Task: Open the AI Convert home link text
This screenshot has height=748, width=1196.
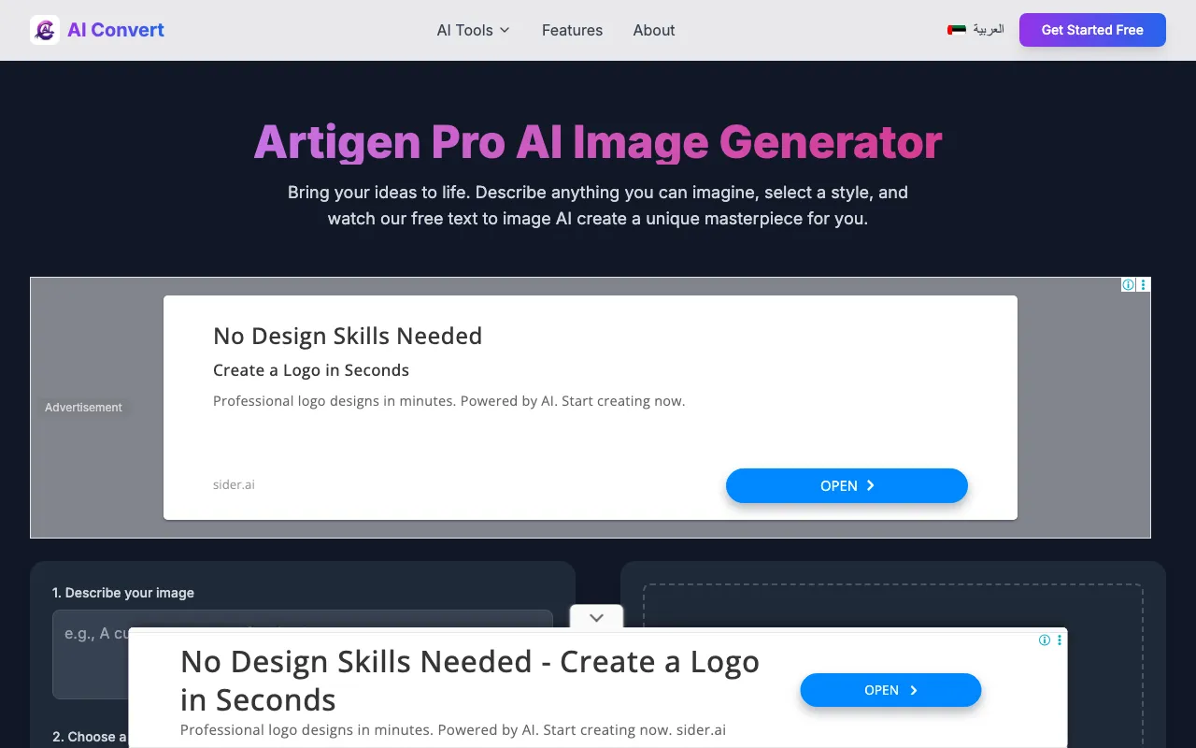Action: 116,30
